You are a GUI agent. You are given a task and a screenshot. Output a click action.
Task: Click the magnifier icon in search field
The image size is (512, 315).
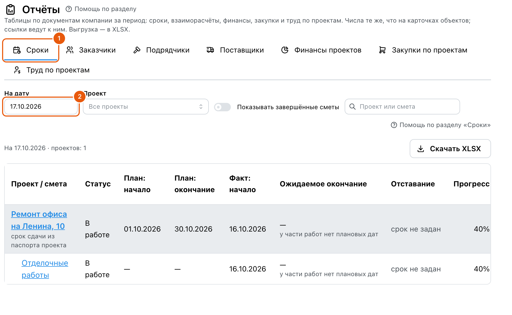(x=353, y=107)
